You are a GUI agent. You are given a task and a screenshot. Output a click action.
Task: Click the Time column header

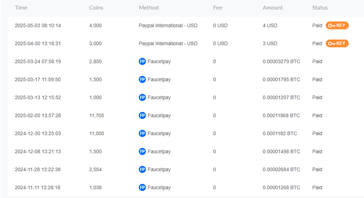(21, 8)
